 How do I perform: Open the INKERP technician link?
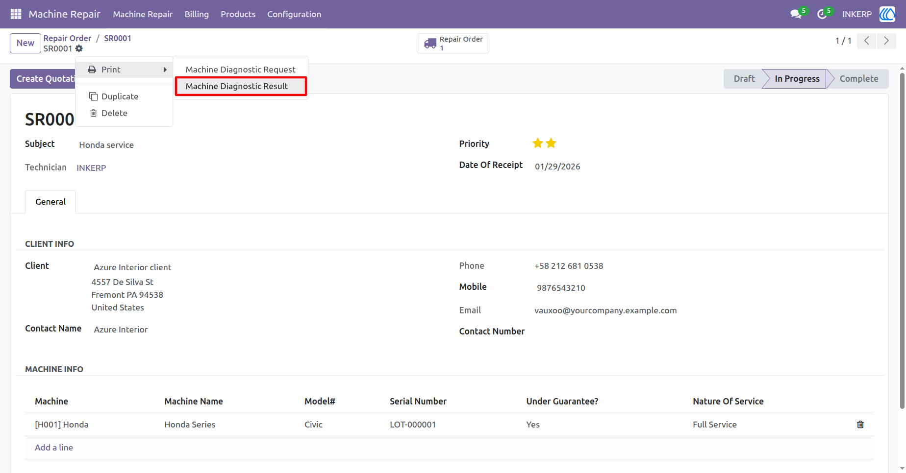tap(91, 168)
